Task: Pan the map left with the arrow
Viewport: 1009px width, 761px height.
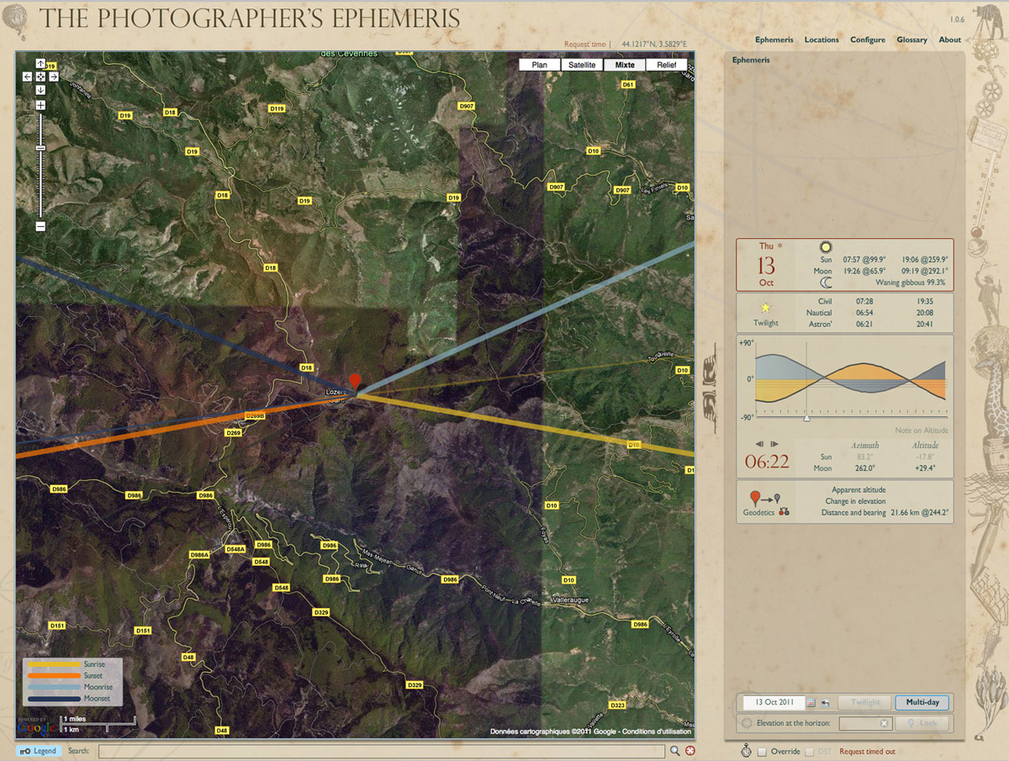Action: pos(28,77)
